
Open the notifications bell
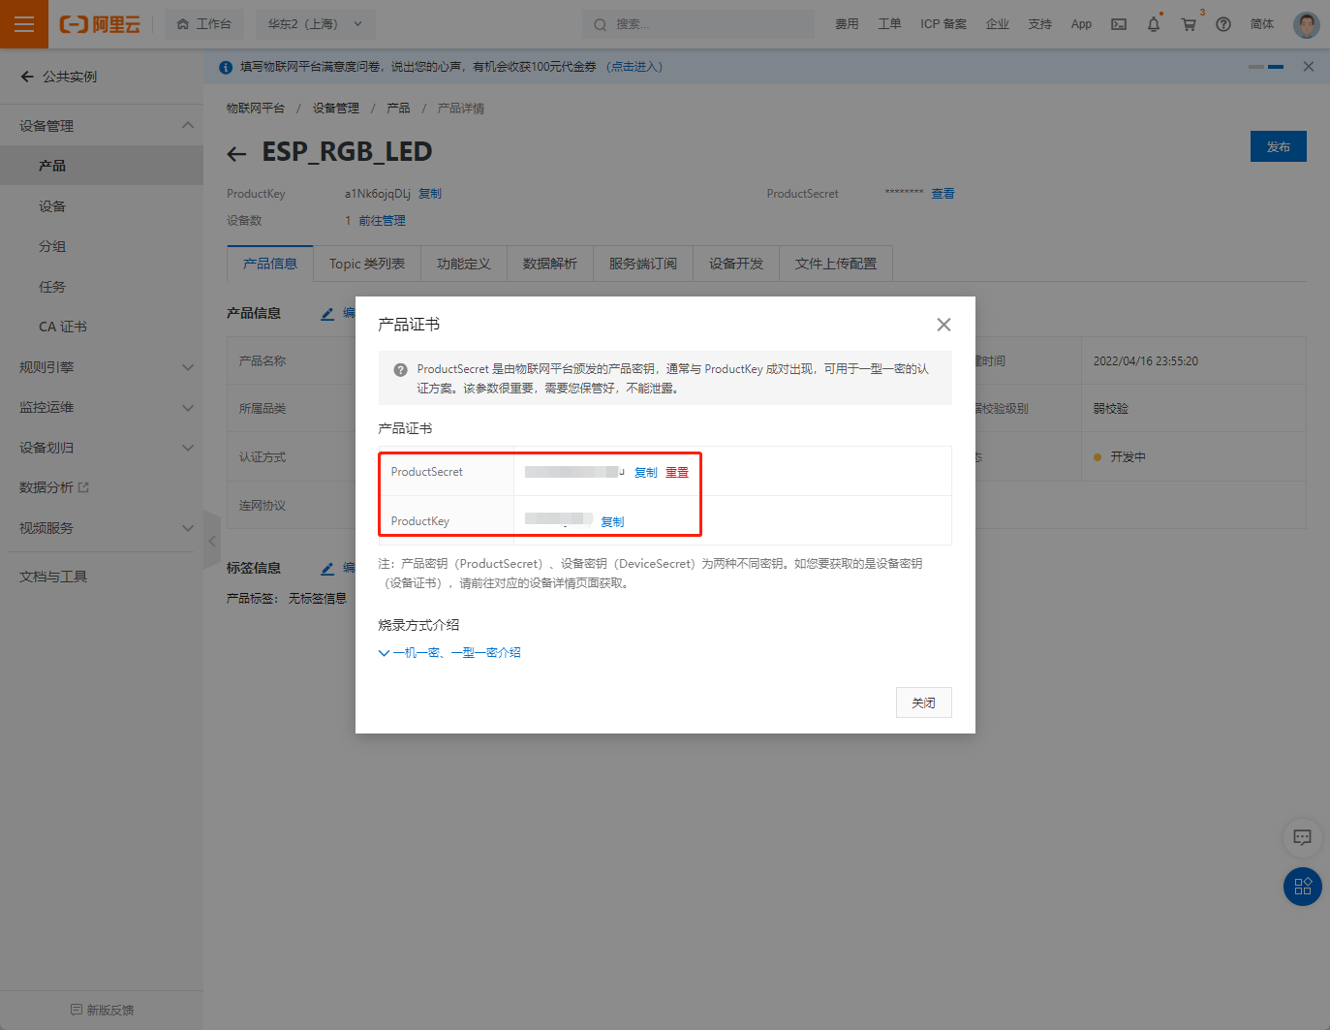tap(1154, 24)
